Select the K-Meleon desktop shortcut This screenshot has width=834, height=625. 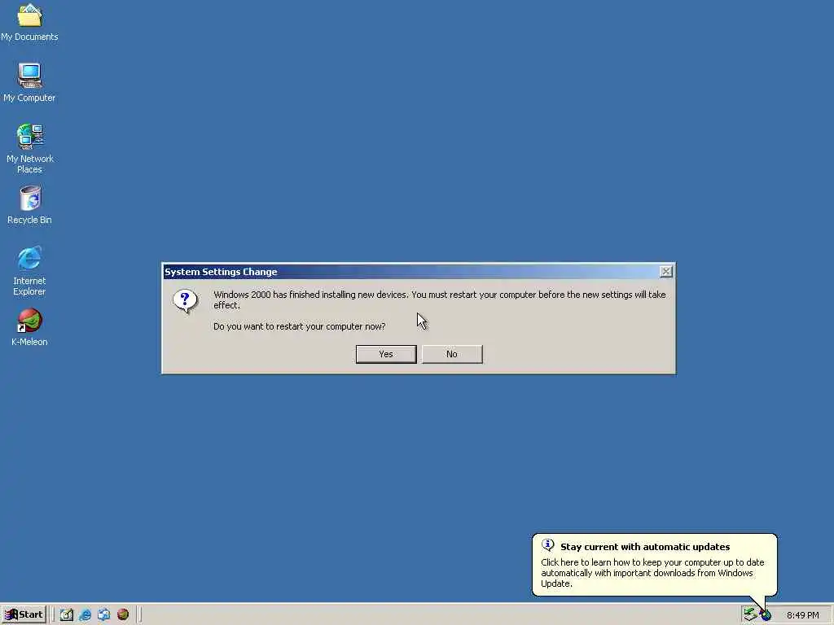pos(30,327)
